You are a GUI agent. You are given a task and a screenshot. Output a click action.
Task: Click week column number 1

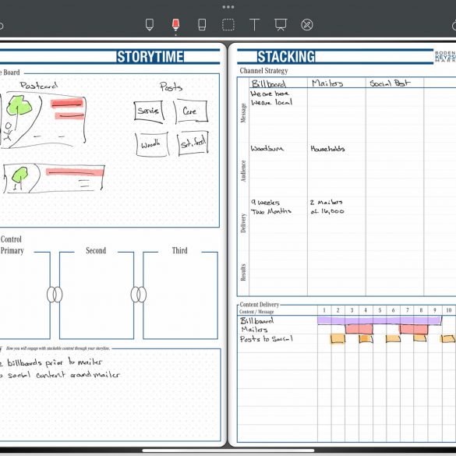(324, 310)
